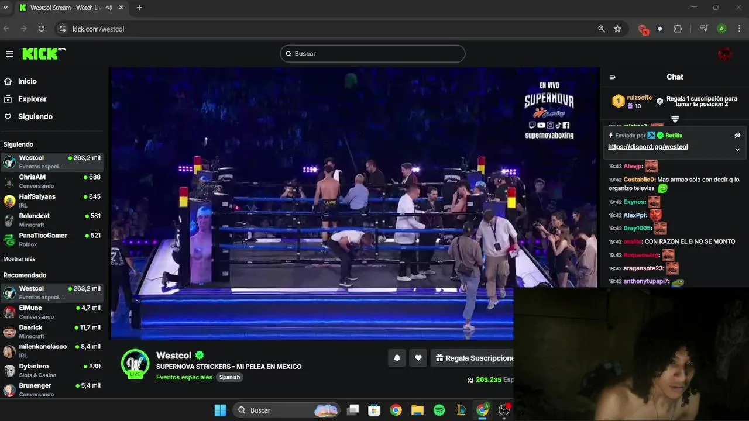Open PanaTicoGamer channel

pos(53,240)
